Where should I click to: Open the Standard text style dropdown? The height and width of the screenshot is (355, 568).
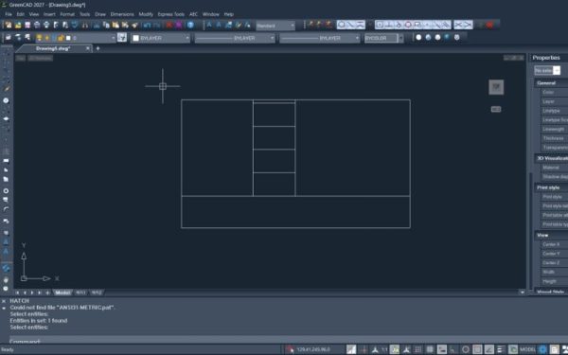[x=275, y=26]
